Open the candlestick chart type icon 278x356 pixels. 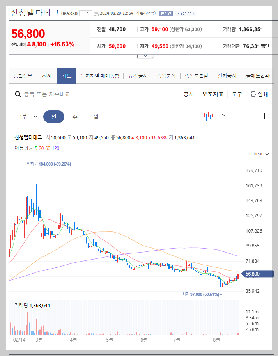[x=208, y=116]
